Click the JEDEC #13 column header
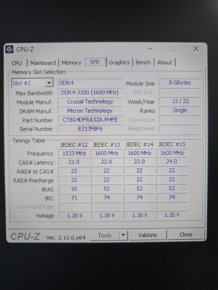218x290 pixels. click(x=106, y=145)
